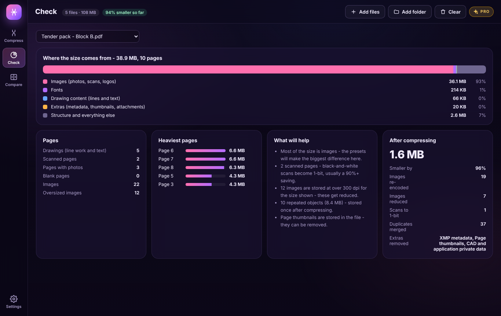Click the '214 KB' fonts size value

click(458, 90)
